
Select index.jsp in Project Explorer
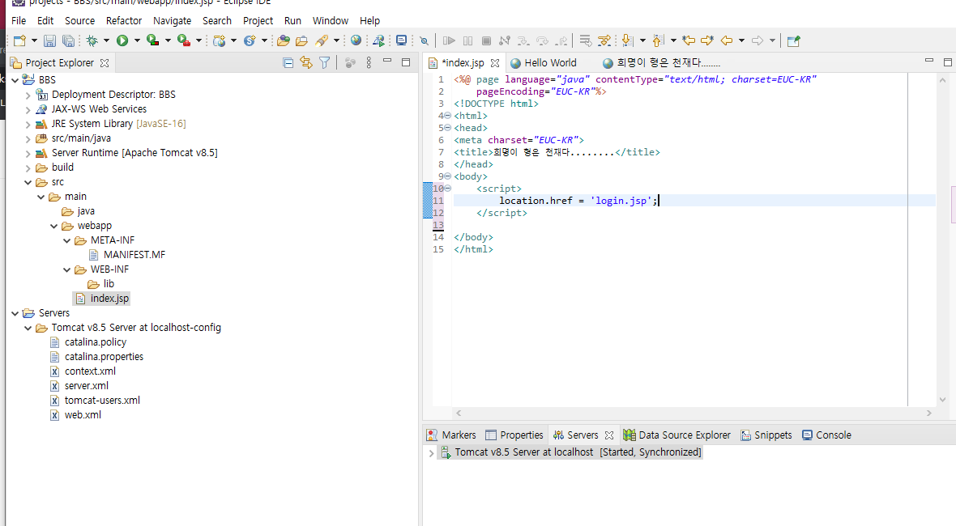coord(102,299)
